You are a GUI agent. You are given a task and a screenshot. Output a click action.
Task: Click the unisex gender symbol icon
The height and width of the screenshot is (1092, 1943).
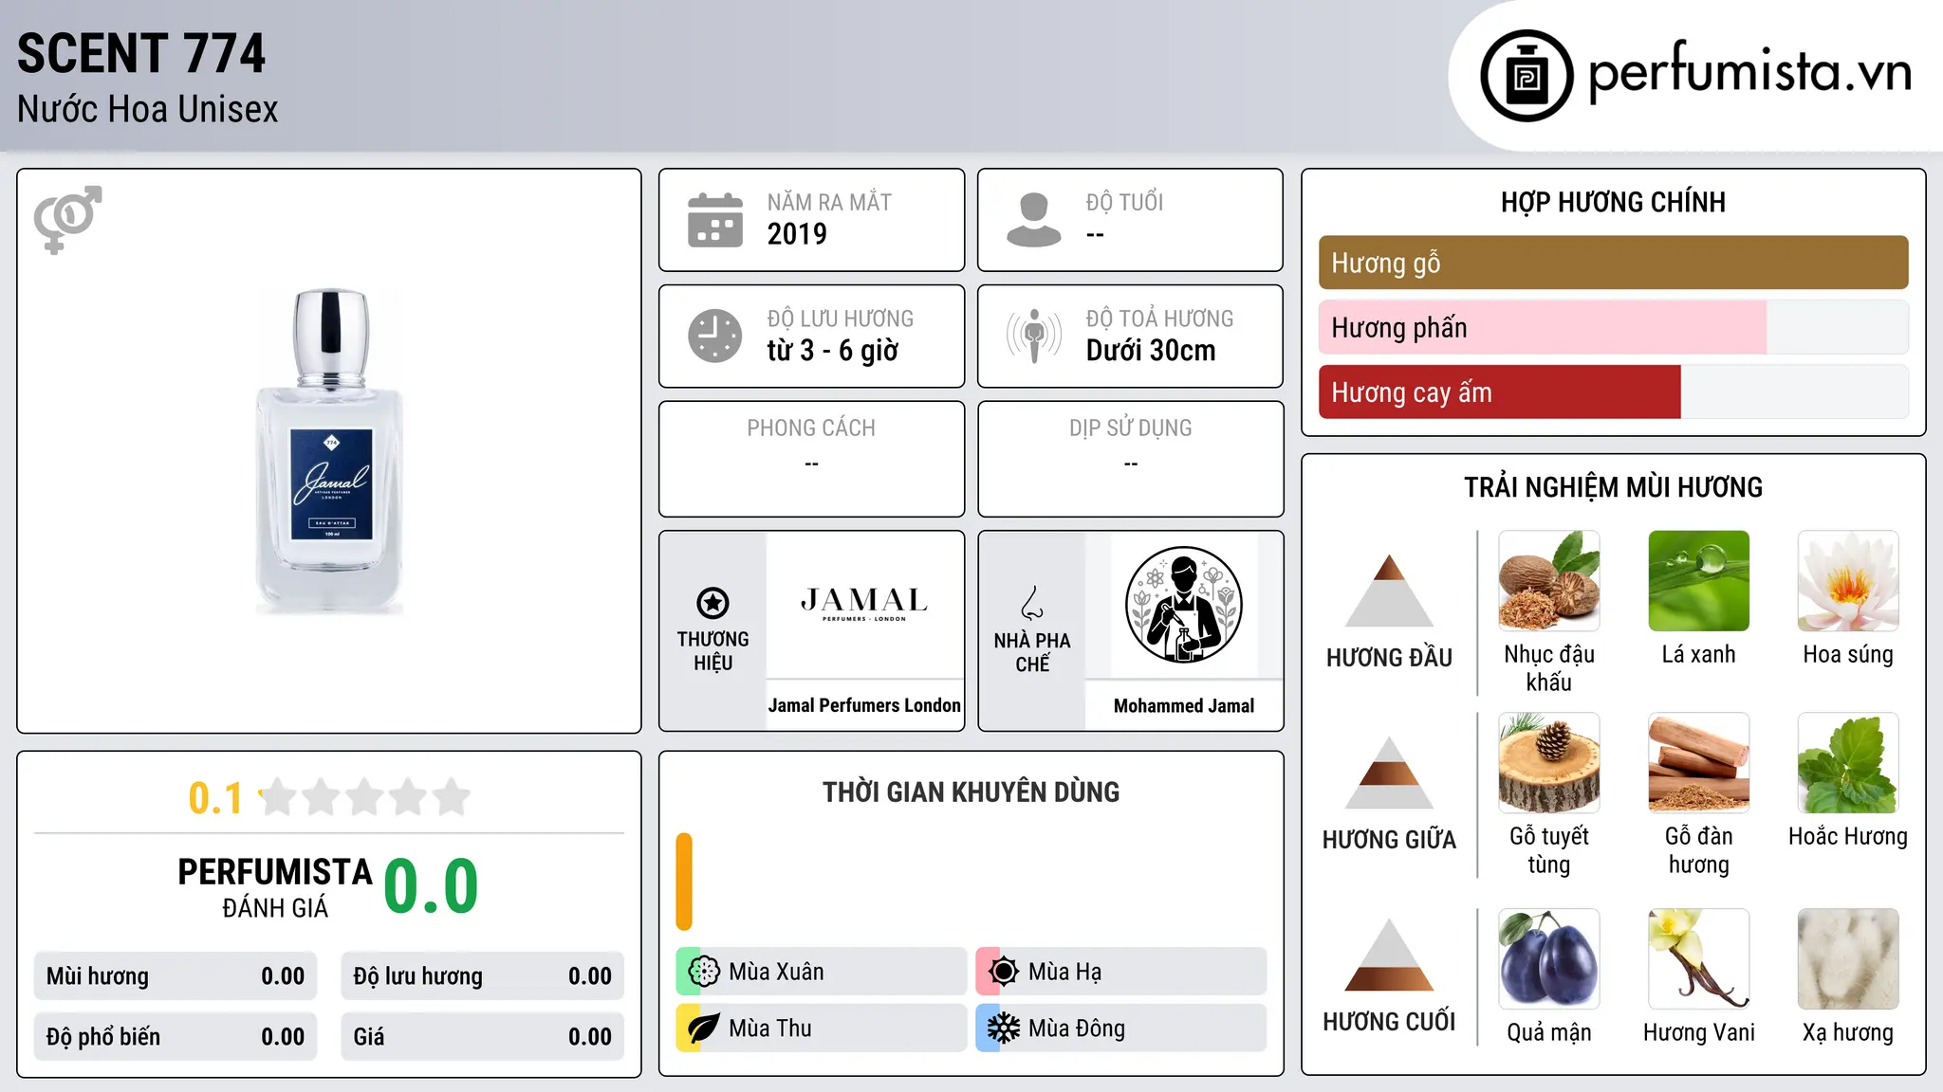(67, 219)
